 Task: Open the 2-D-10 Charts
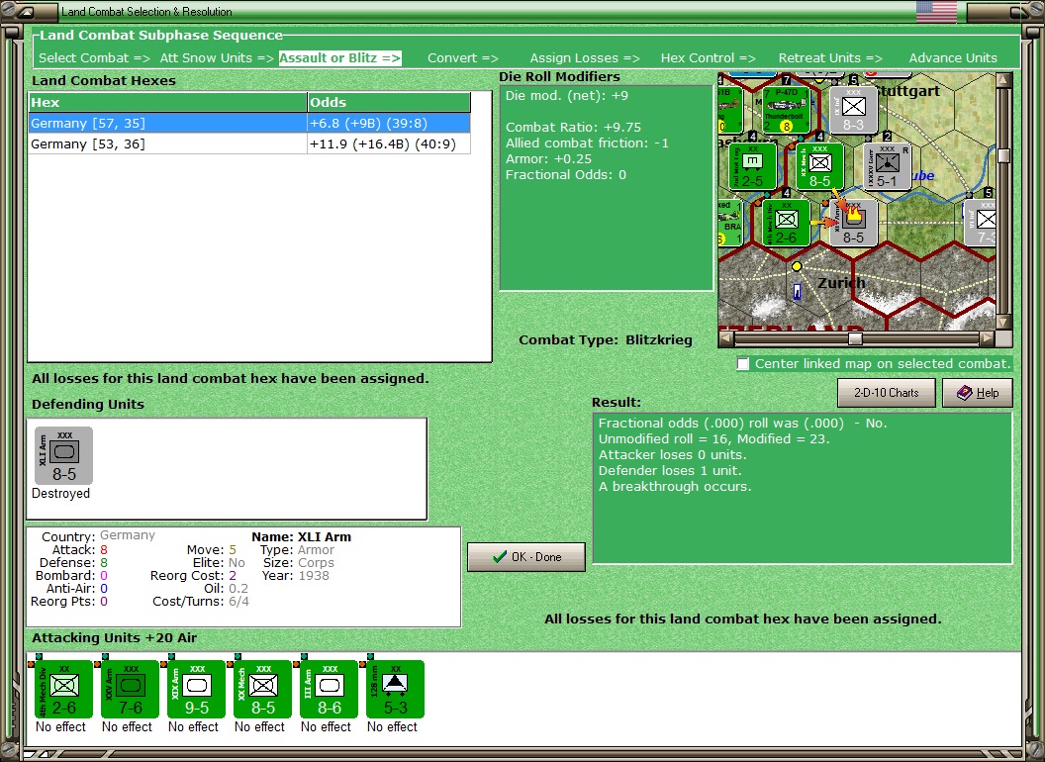pos(887,393)
